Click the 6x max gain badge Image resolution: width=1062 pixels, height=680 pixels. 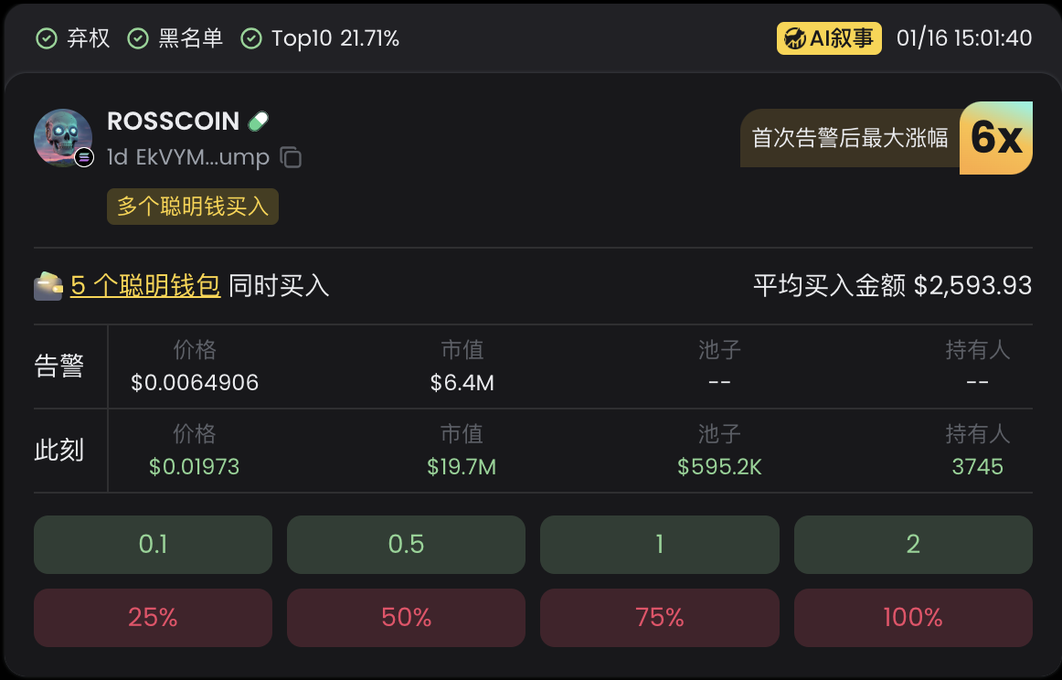pos(996,138)
